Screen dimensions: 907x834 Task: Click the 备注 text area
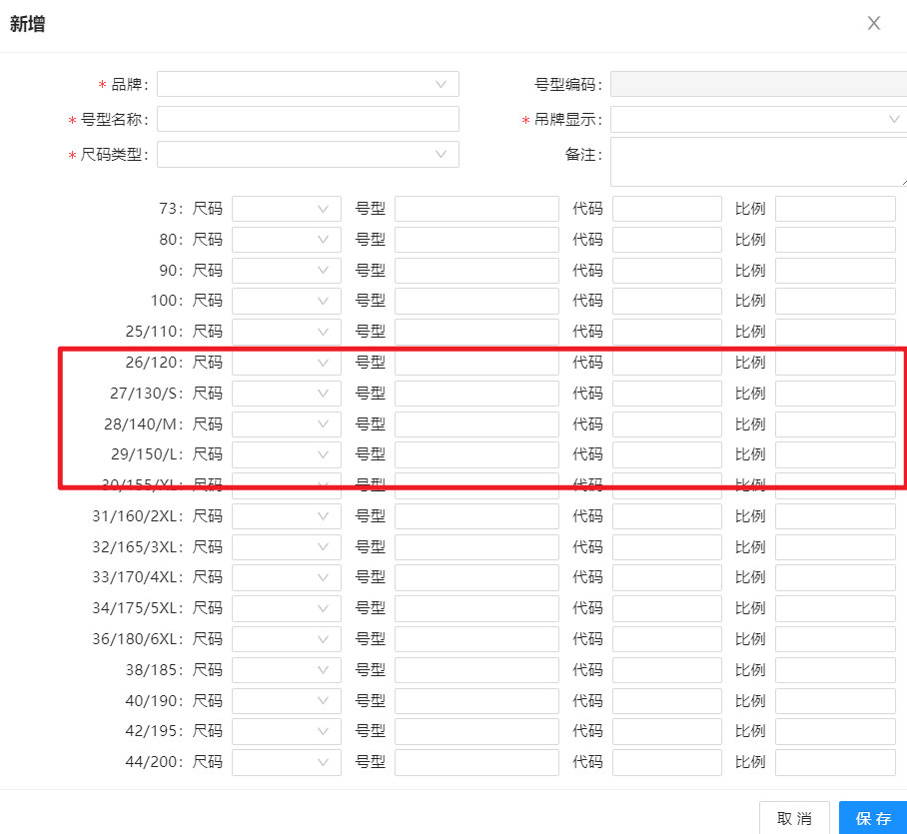pyautogui.click(x=757, y=162)
